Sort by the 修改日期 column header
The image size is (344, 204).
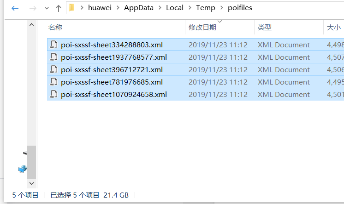click(x=202, y=28)
